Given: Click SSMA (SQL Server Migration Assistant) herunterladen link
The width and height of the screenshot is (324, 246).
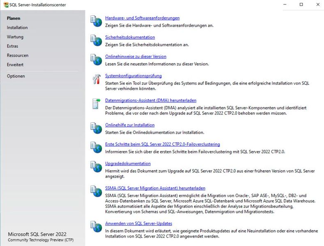Looking at the screenshot, I should [x=155, y=188].
